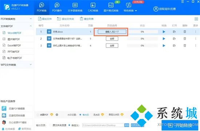Enable the 纯图PDF option
Image resolution: width=200 pixels, height=131 pixels.
[x=38, y=115]
